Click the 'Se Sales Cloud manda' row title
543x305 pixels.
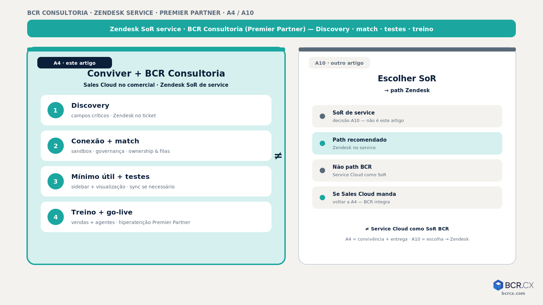point(364,194)
